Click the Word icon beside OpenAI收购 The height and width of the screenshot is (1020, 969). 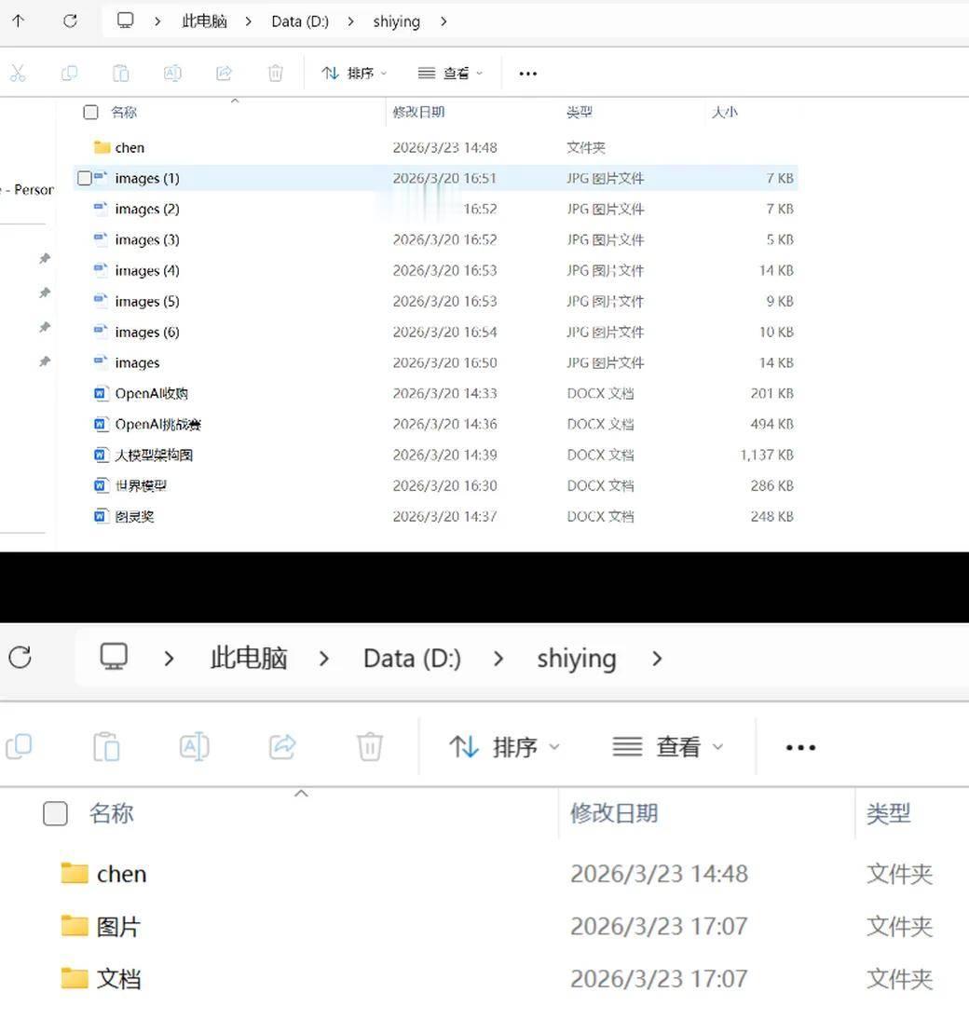click(101, 393)
